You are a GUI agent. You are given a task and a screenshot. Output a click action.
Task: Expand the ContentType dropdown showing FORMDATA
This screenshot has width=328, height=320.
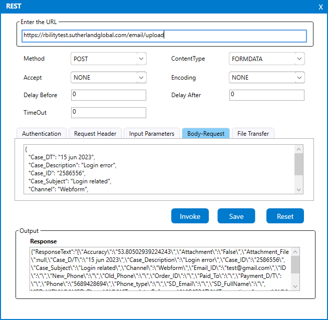tap(266, 59)
